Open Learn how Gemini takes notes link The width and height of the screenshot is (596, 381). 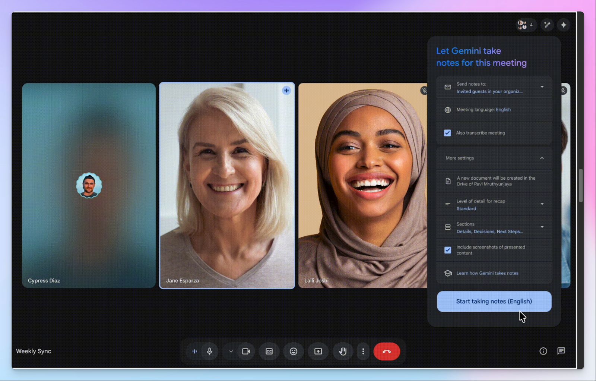tap(487, 273)
